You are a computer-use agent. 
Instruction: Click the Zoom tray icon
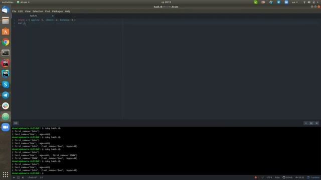[x=286, y=2]
